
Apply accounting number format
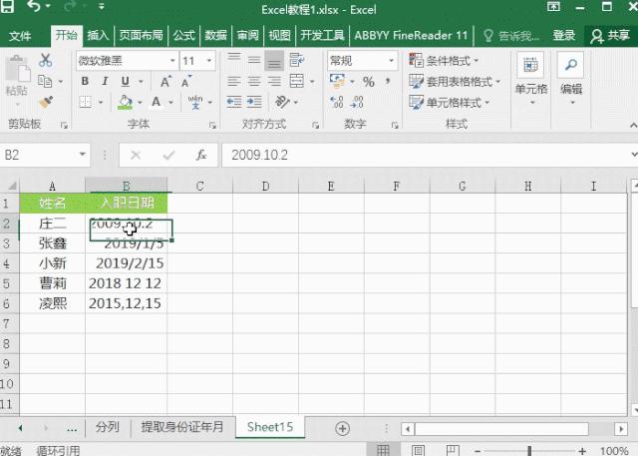(x=337, y=81)
